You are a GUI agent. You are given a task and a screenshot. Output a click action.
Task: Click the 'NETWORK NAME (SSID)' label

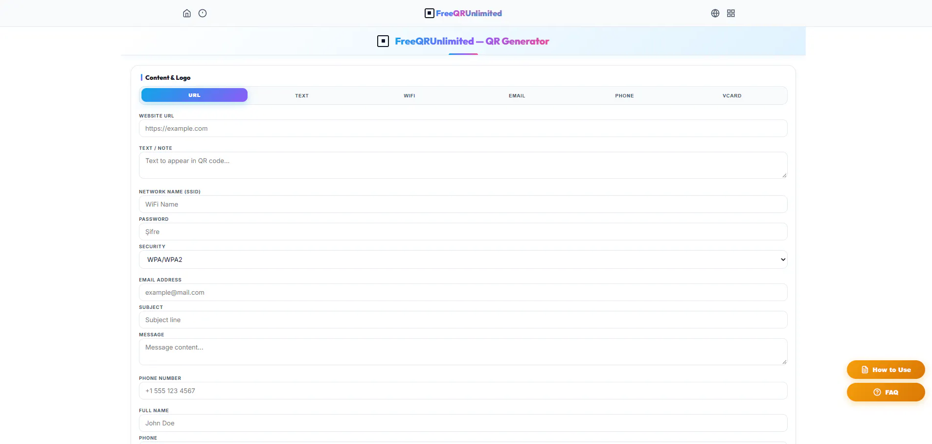point(170,192)
